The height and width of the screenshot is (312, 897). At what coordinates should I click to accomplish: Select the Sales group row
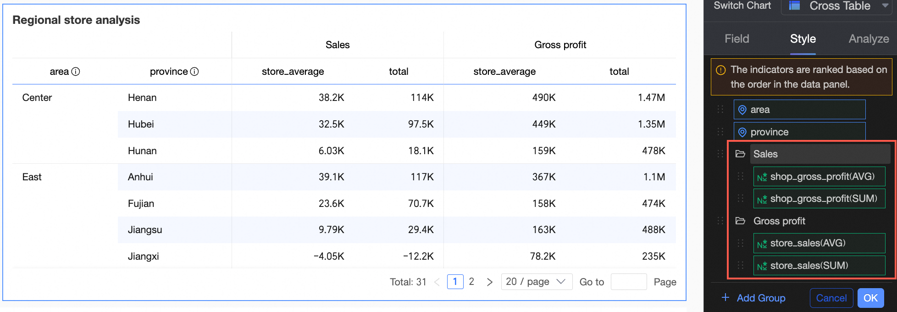click(x=820, y=154)
